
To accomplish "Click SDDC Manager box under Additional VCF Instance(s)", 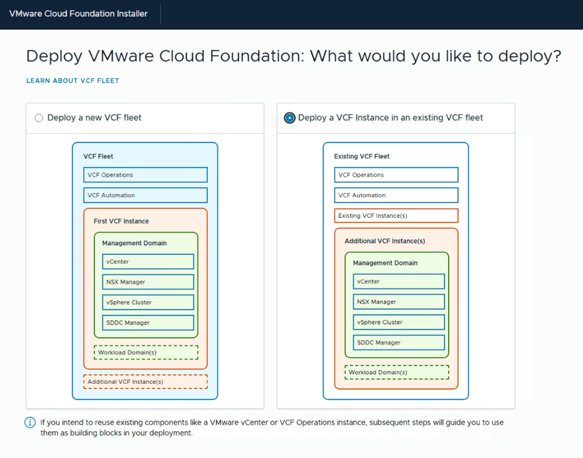I will (398, 342).
